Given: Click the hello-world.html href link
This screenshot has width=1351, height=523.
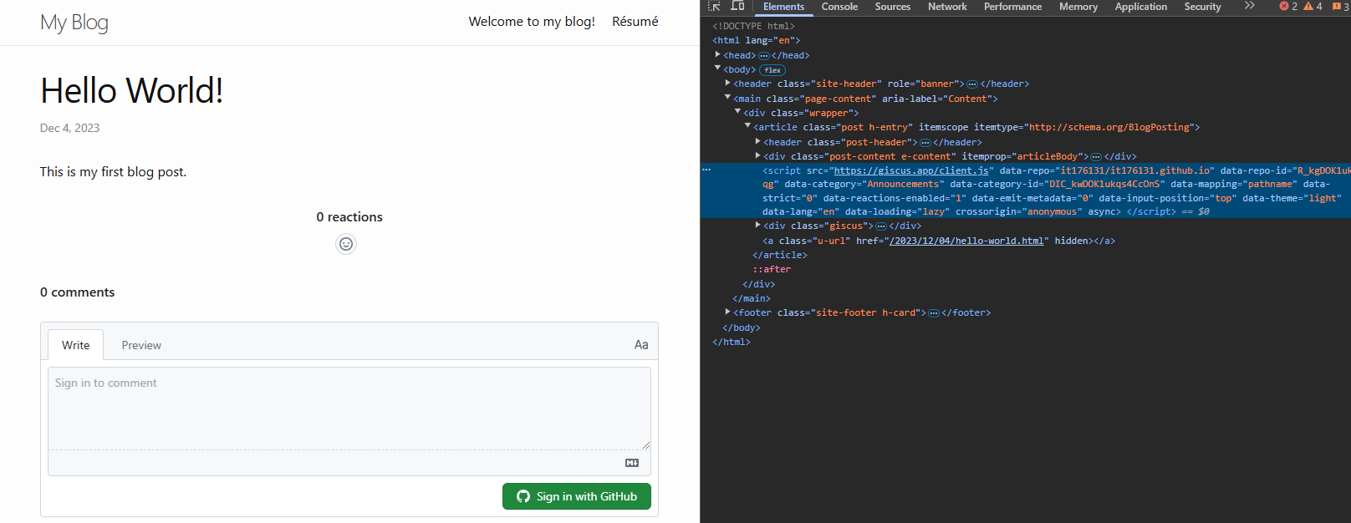Looking at the screenshot, I should click(966, 241).
